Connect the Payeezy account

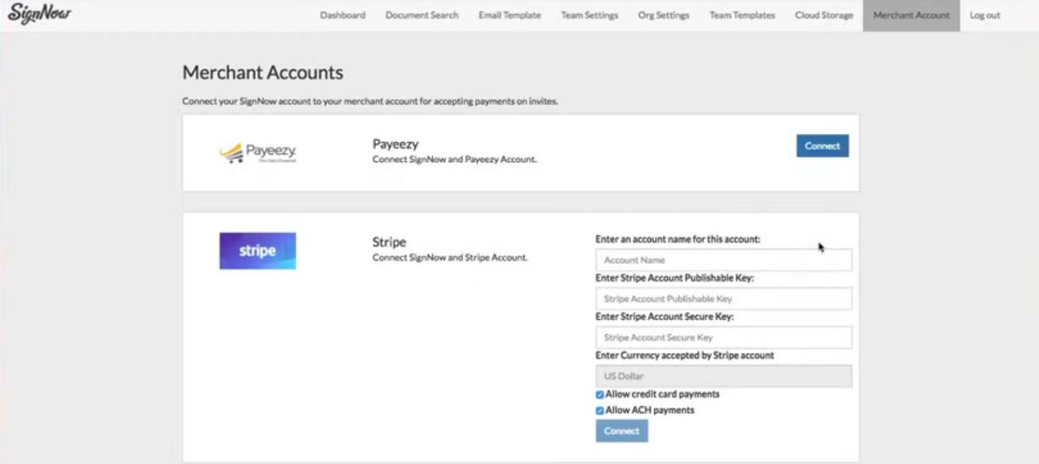coord(822,145)
